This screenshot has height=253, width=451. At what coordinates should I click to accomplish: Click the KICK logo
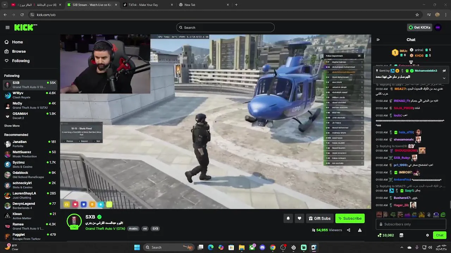tap(26, 27)
